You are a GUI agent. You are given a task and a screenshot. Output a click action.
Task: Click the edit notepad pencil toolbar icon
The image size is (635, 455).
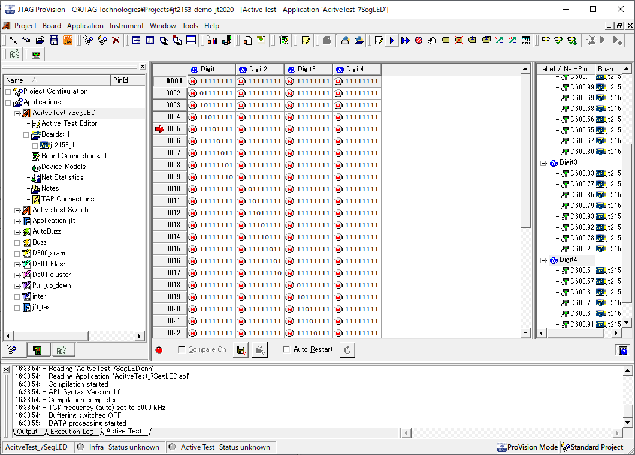tap(379, 40)
